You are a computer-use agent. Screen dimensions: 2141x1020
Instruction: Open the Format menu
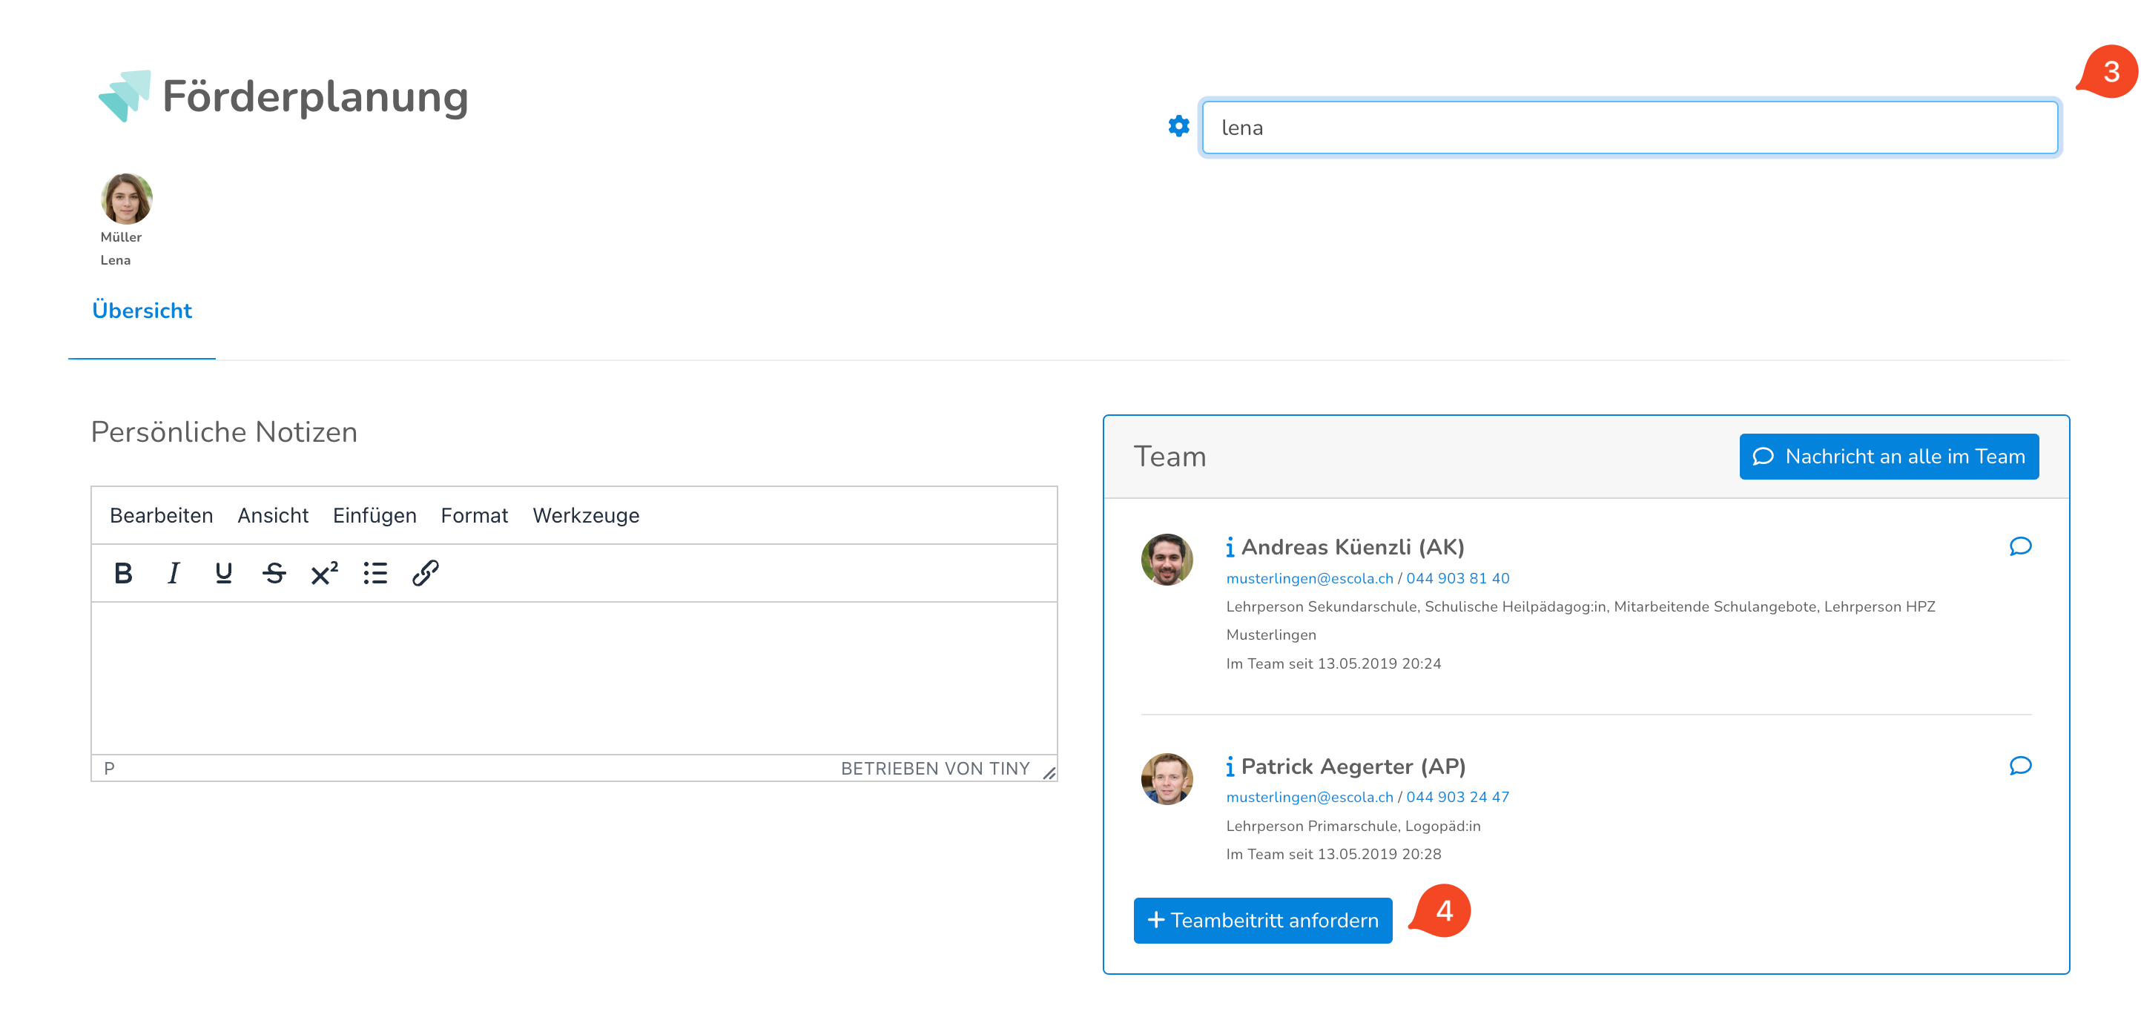[x=474, y=516]
